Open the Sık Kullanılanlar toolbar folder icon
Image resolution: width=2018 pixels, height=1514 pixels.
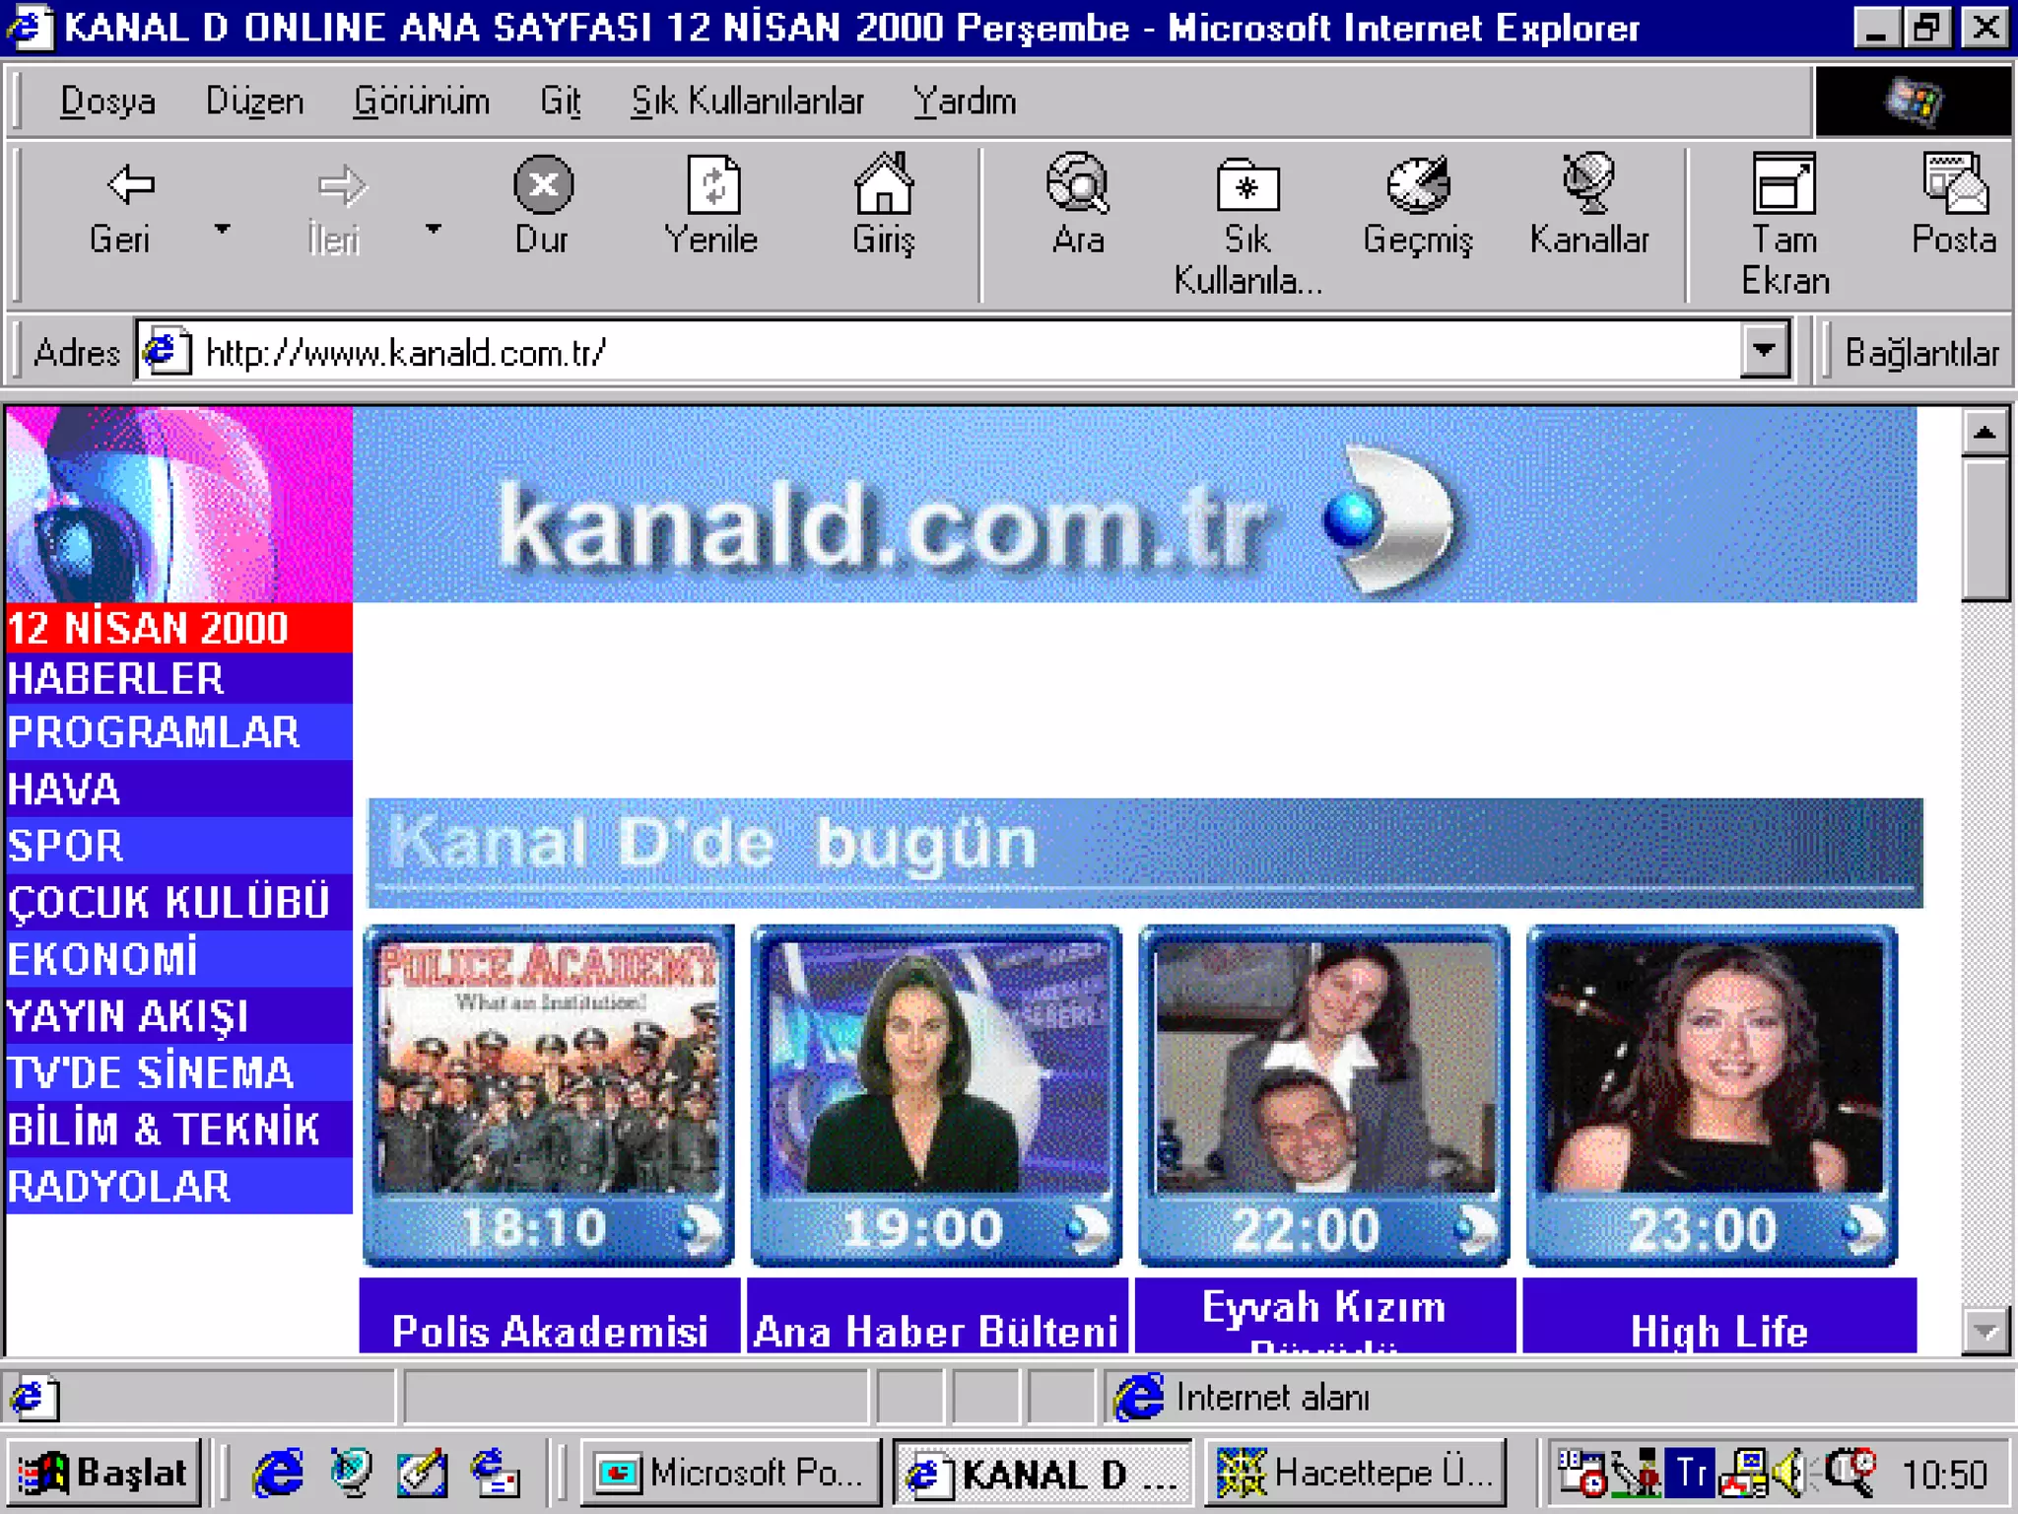pos(1247,184)
